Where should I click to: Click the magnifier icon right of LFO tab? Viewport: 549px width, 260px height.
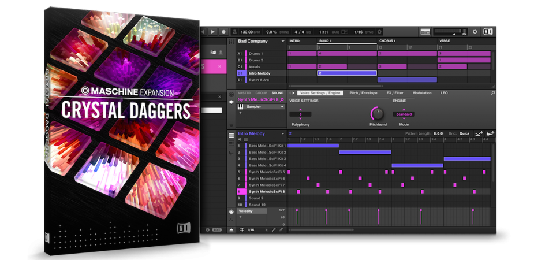click(493, 93)
